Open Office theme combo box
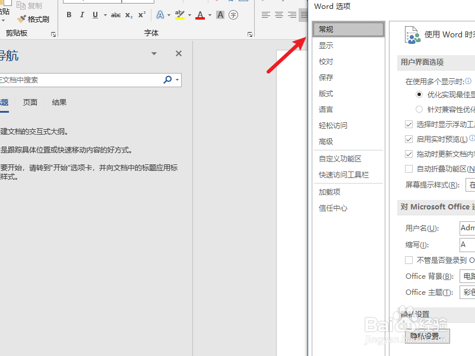The width and height of the screenshot is (475, 356). [467, 292]
